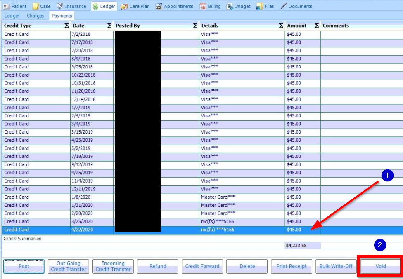Click the Delete button
This screenshot has width=403, height=279.
tap(247, 266)
